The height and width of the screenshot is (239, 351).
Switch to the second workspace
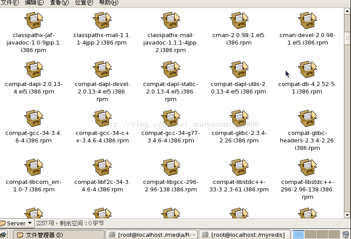point(310,235)
